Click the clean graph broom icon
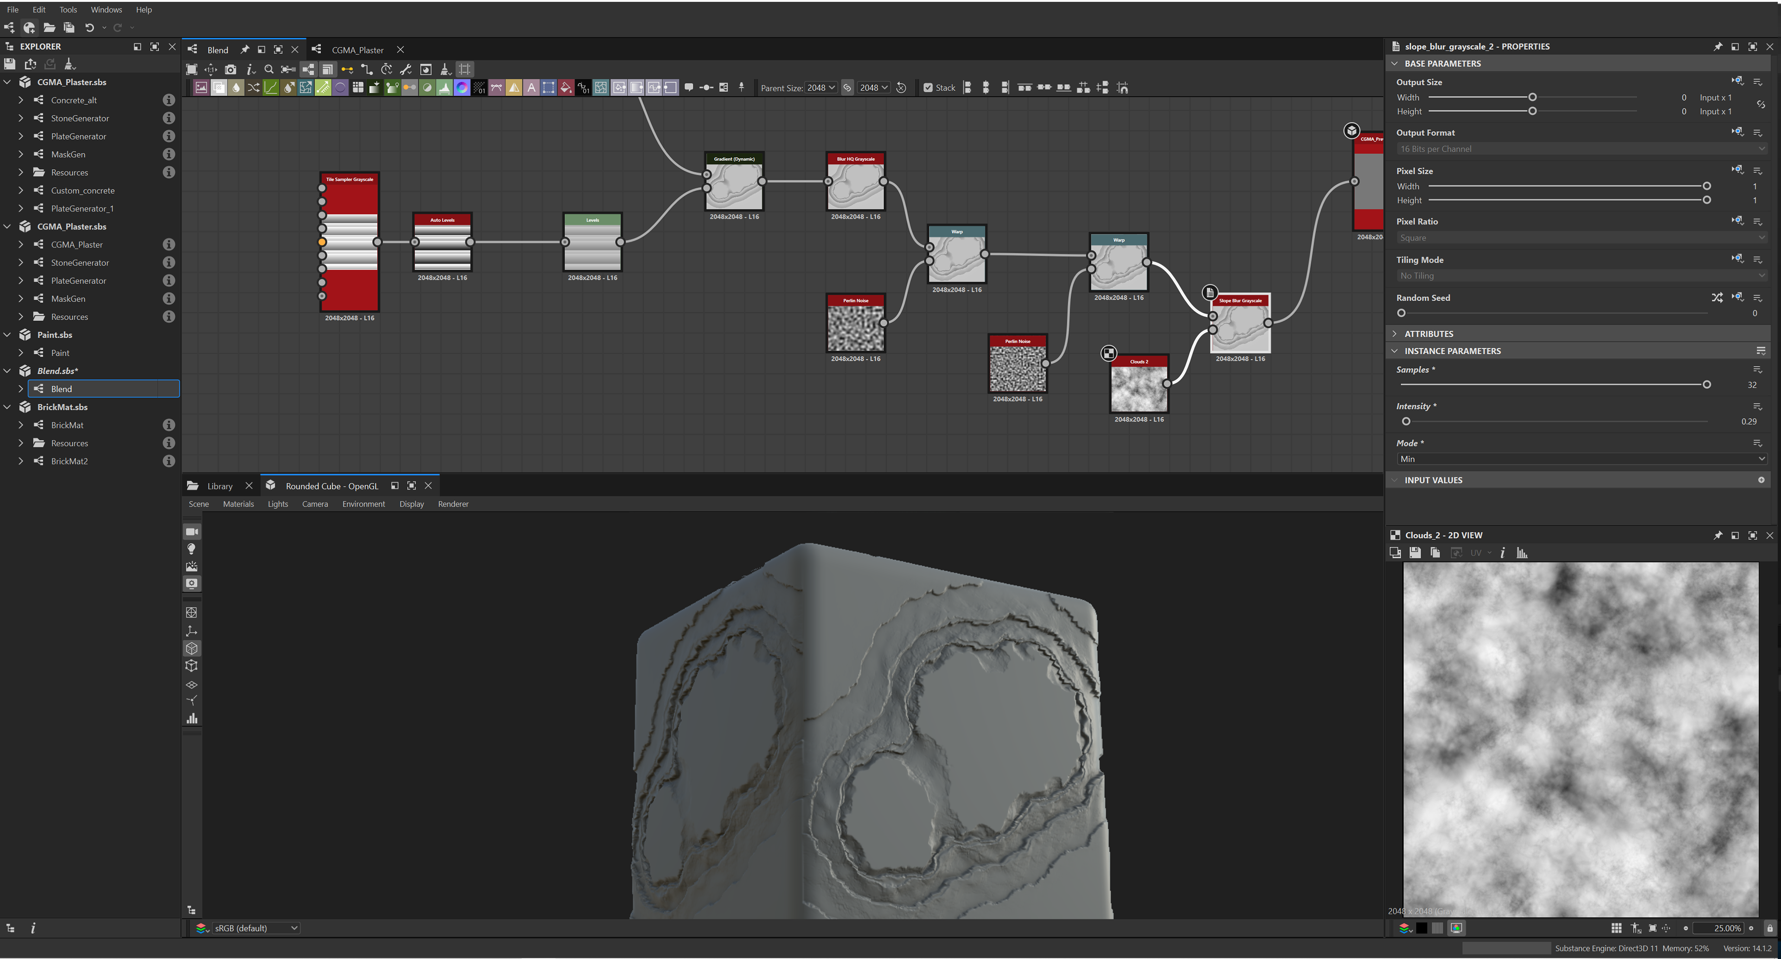The image size is (1781, 959). [445, 69]
